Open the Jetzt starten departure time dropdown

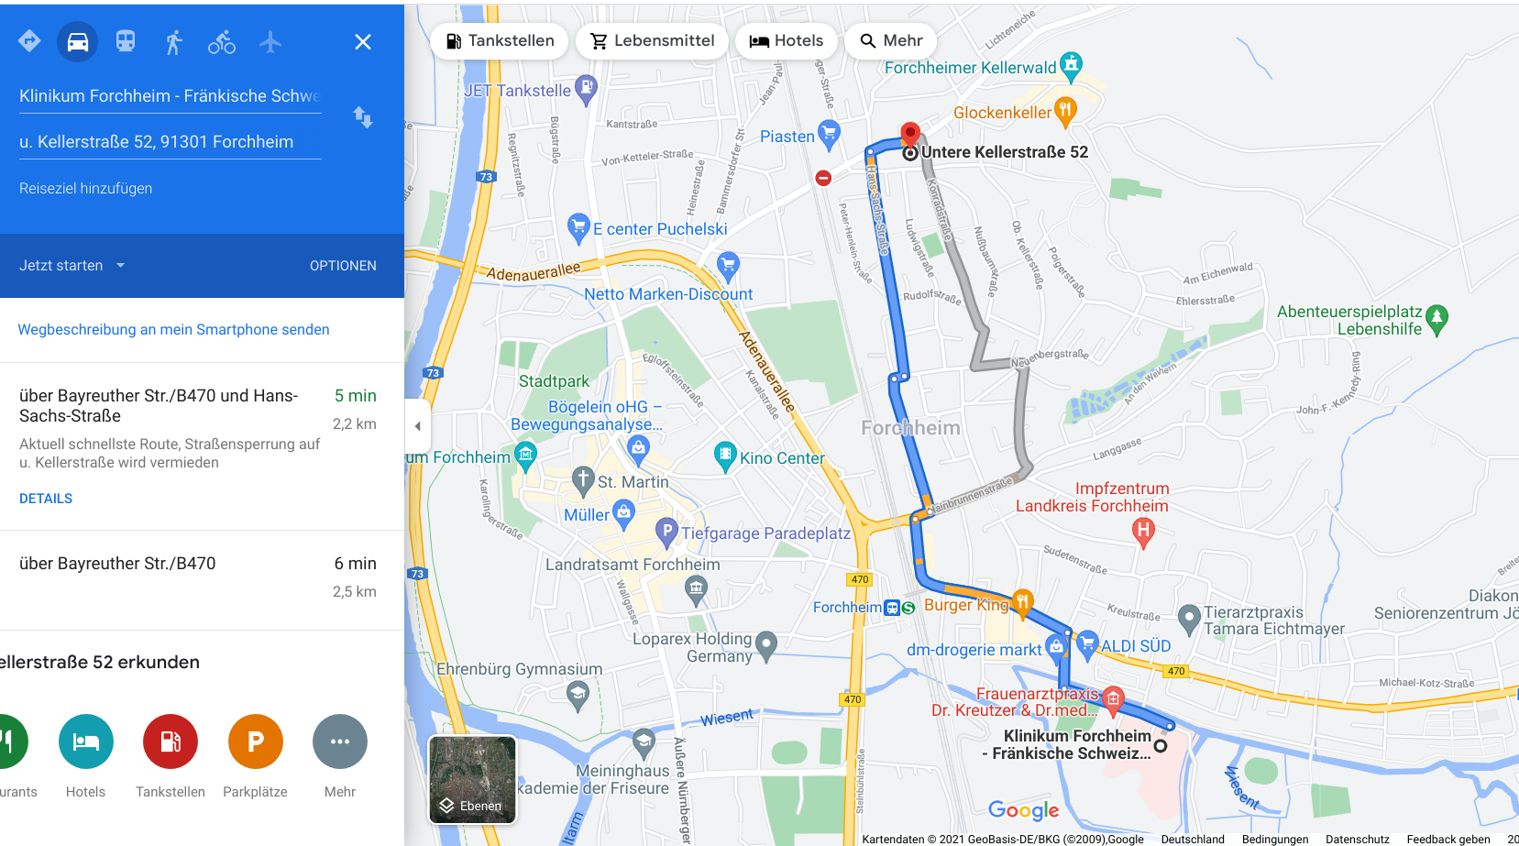coord(72,266)
